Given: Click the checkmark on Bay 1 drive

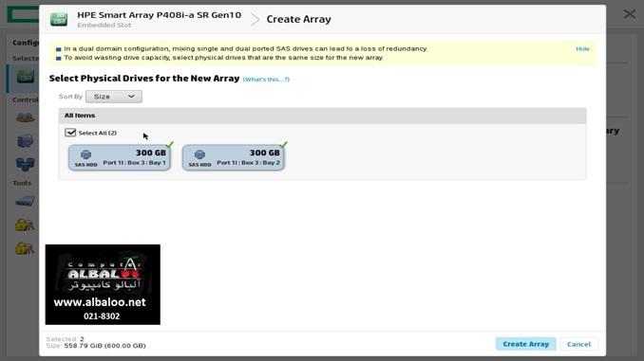Looking at the screenshot, I should (170, 145).
